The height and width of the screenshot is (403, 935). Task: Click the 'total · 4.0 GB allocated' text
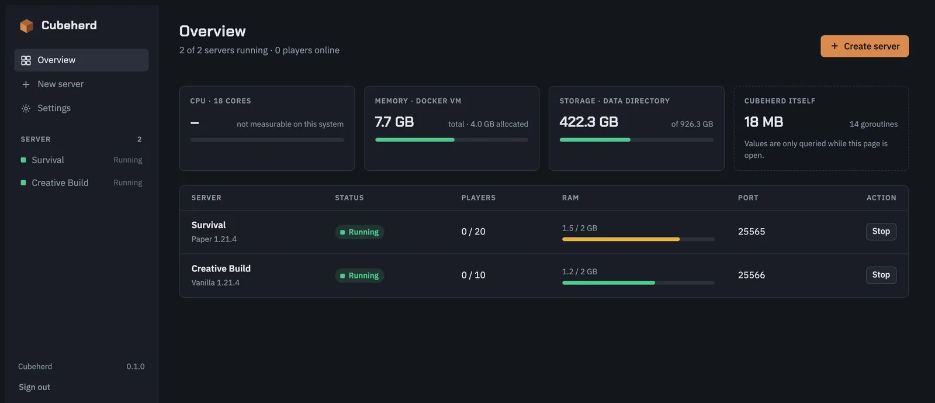click(x=488, y=124)
